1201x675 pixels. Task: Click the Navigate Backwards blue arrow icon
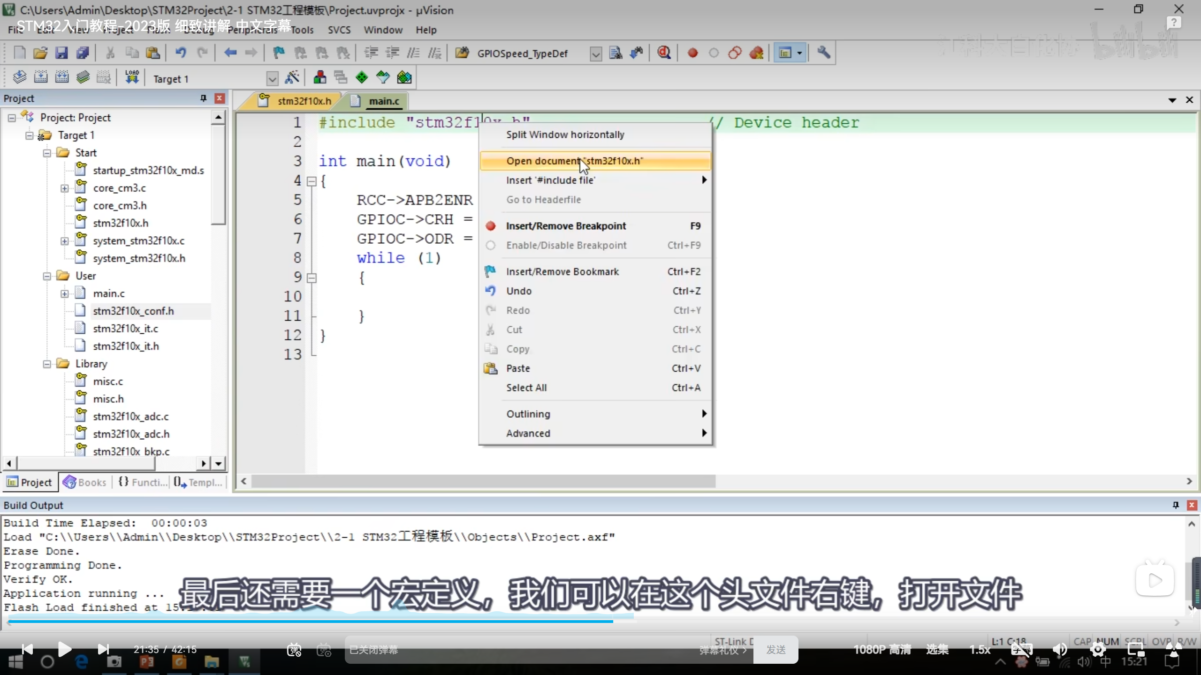(x=230, y=53)
